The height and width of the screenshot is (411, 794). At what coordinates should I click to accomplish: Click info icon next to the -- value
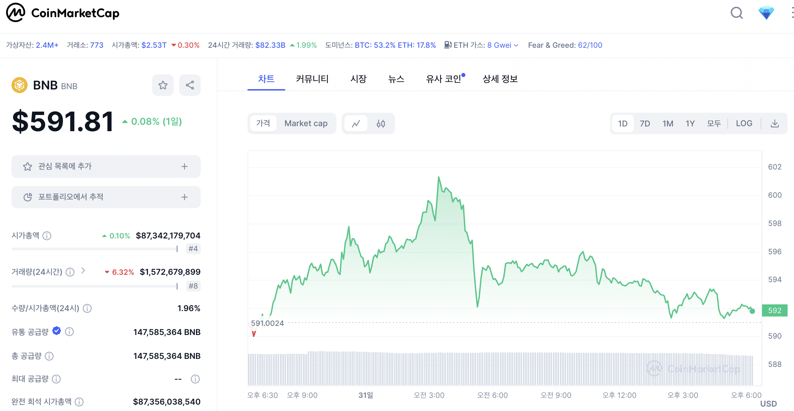tap(195, 379)
